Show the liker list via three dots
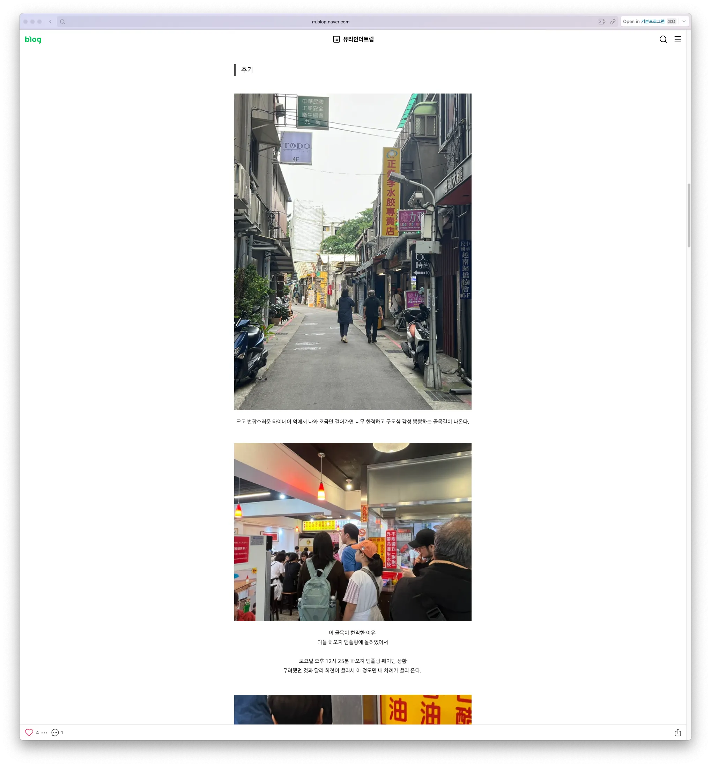Viewport: 711px width, 766px height. [44, 732]
